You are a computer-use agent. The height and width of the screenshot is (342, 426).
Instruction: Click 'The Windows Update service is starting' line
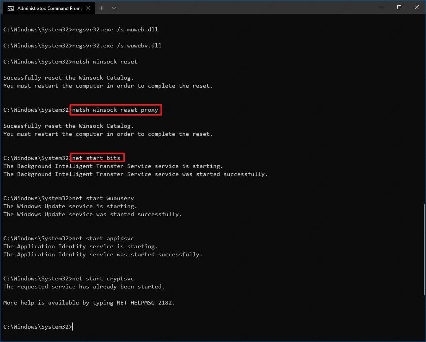point(70,206)
